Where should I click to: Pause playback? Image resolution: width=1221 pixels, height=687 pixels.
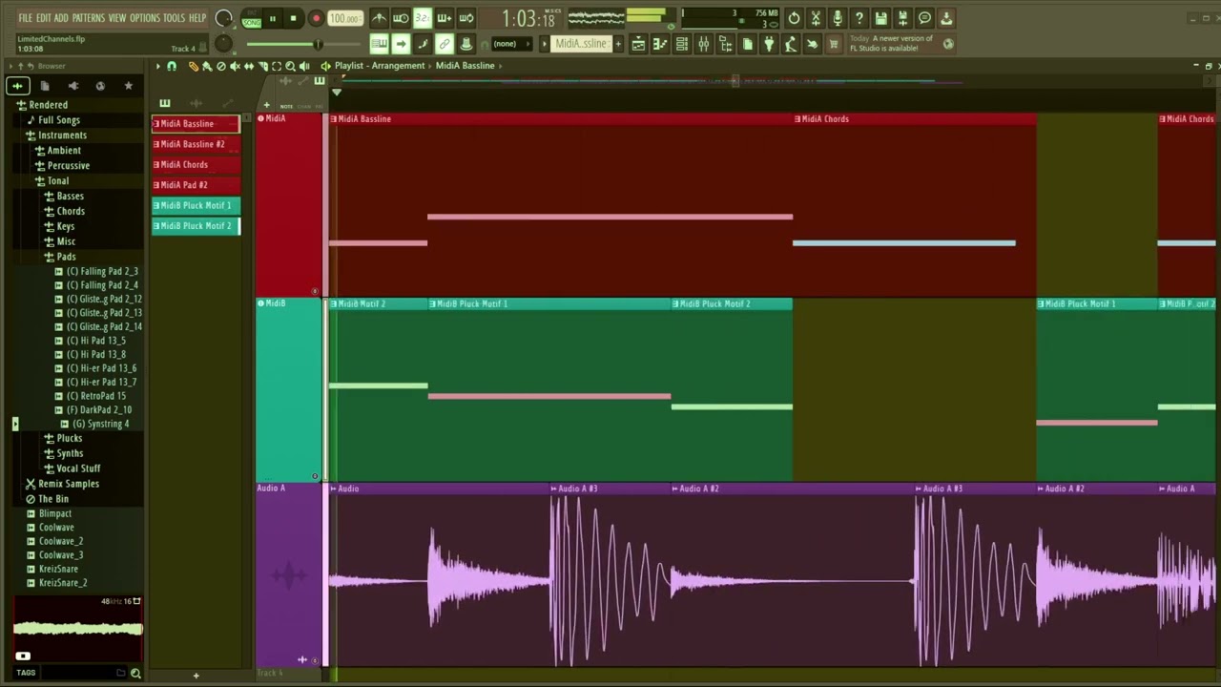[272, 18]
